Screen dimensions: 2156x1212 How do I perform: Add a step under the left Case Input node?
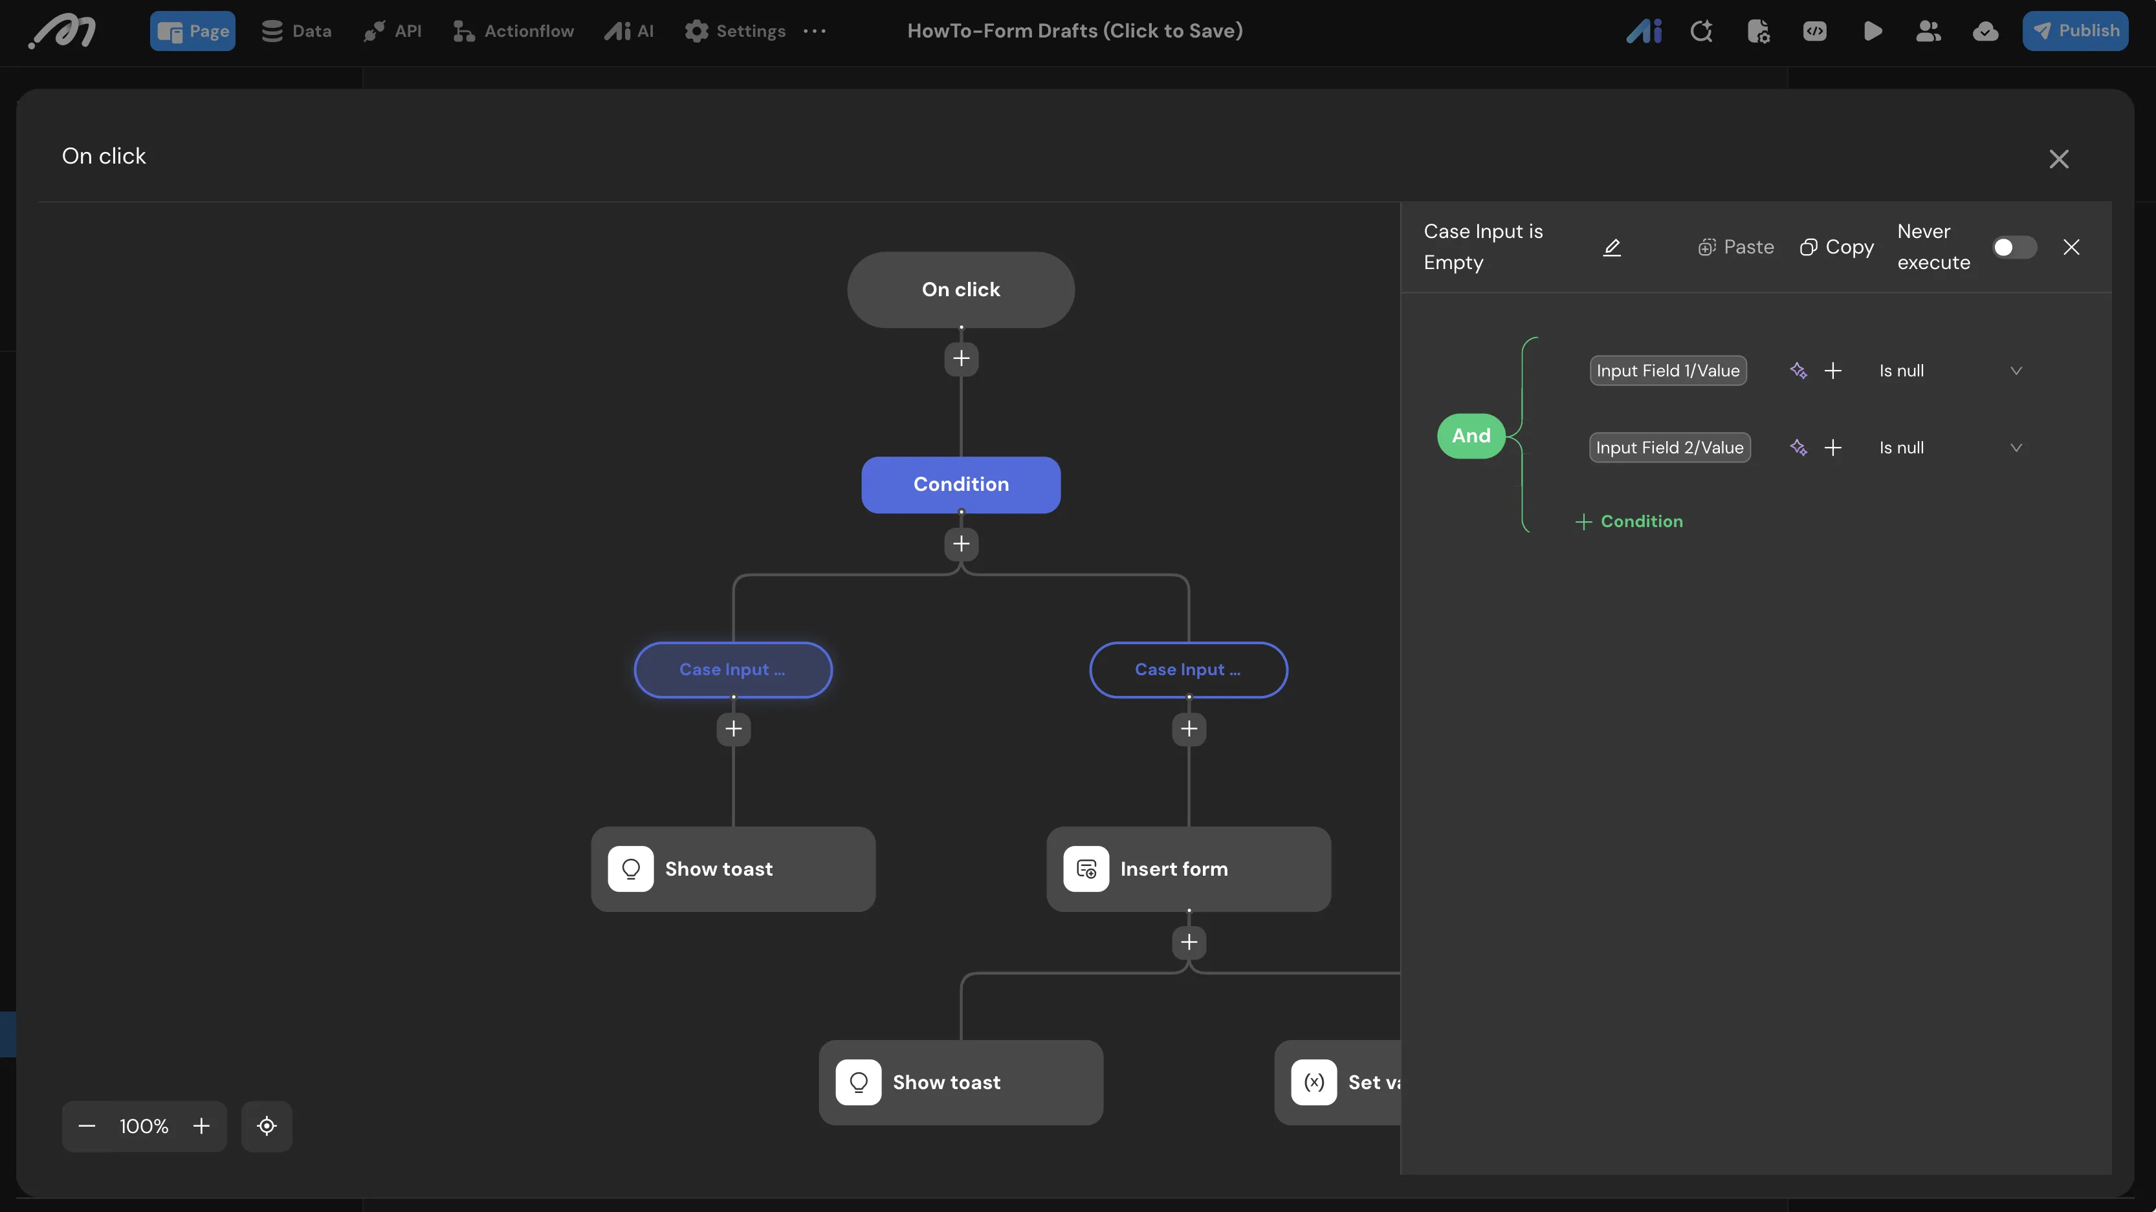click(x=733, y=730)
